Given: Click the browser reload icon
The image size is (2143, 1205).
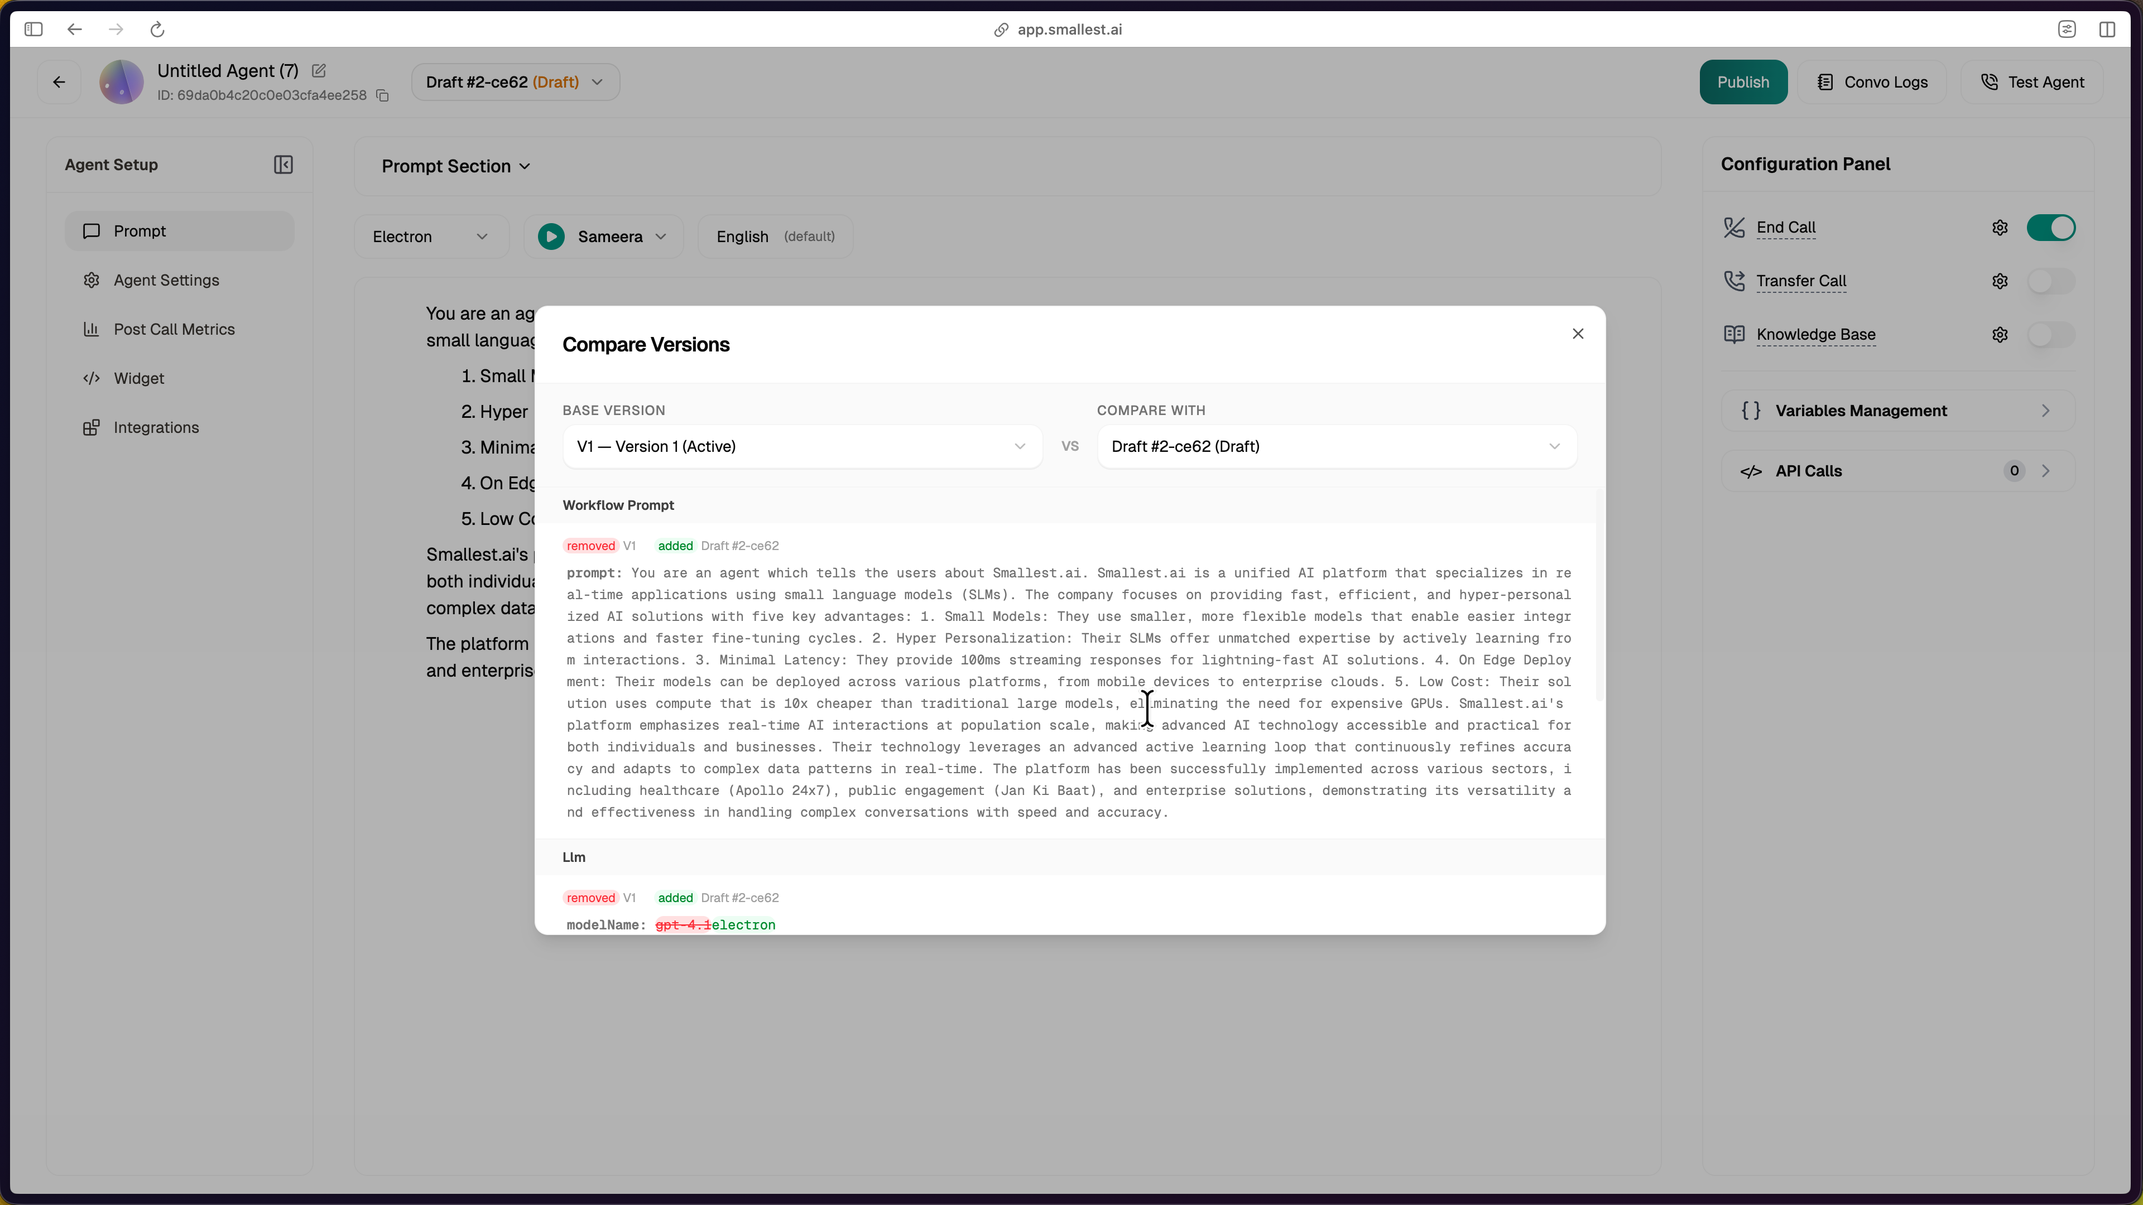Looking at the screenshot, I should pos(157,30).
